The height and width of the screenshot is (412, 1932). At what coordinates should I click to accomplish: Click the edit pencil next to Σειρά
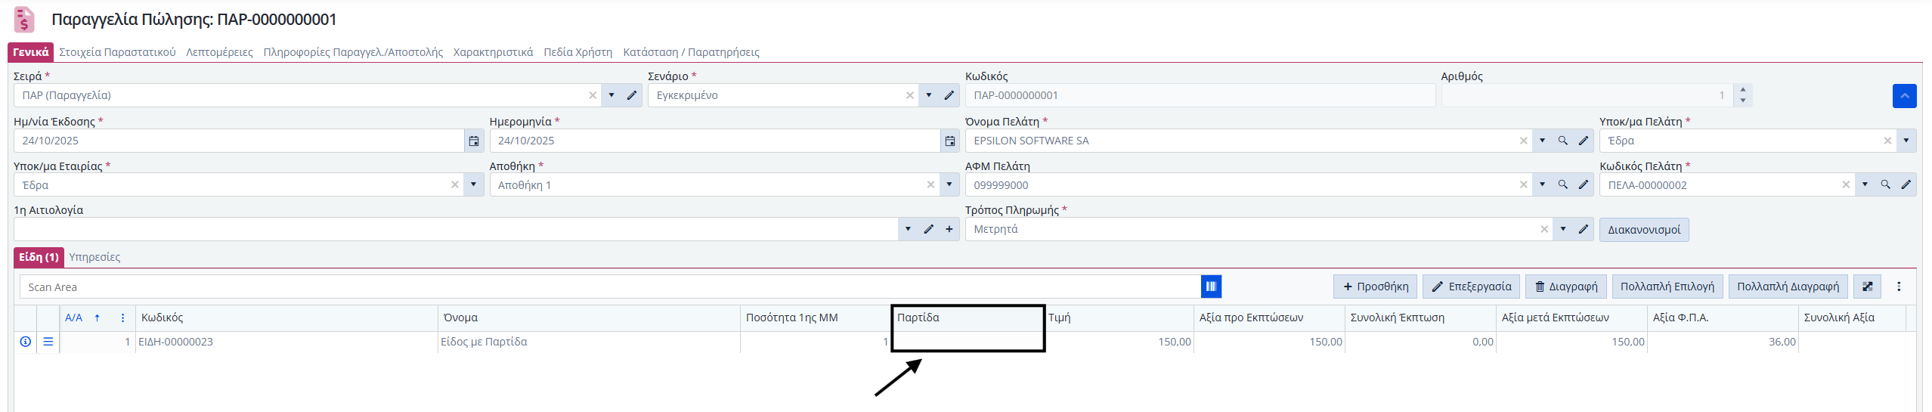(632, 95)
